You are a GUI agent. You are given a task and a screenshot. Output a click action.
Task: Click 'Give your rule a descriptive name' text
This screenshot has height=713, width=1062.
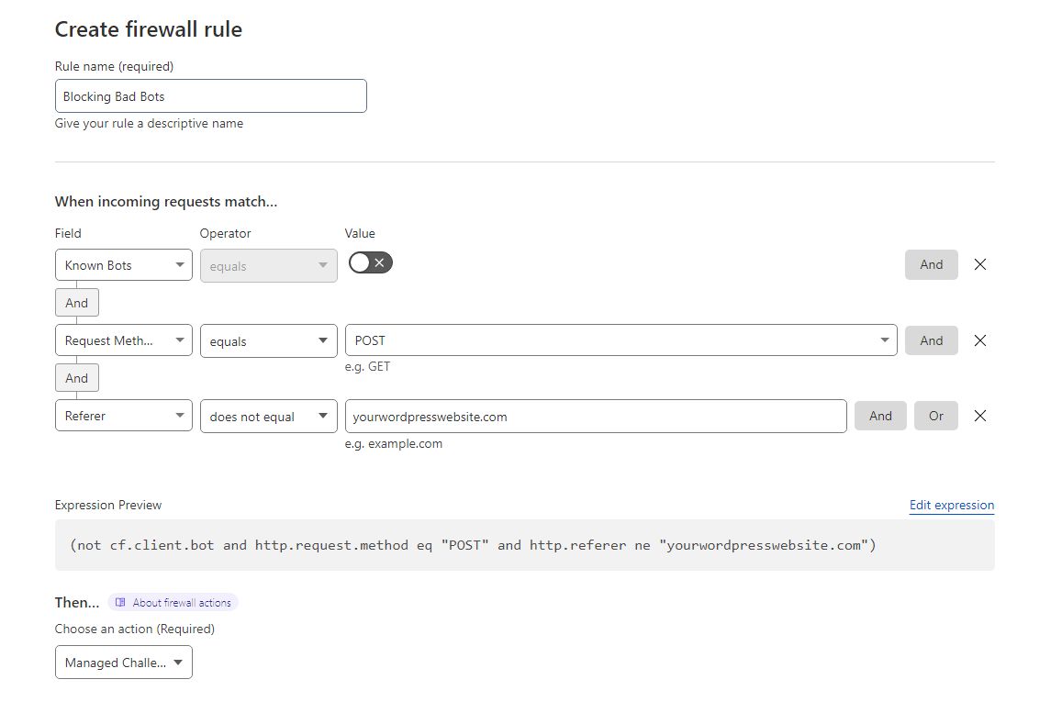[x=149, y=123]
